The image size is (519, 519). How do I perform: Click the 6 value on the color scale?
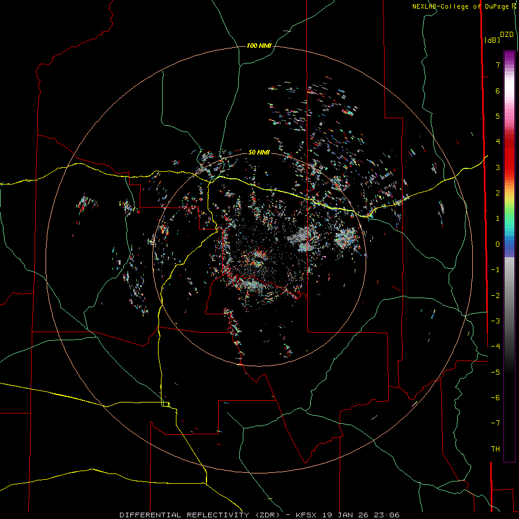click(x=498, y=91)
